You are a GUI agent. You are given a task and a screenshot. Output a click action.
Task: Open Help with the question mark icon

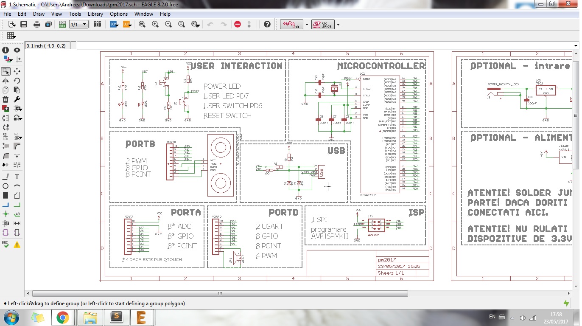coord(267,24)
